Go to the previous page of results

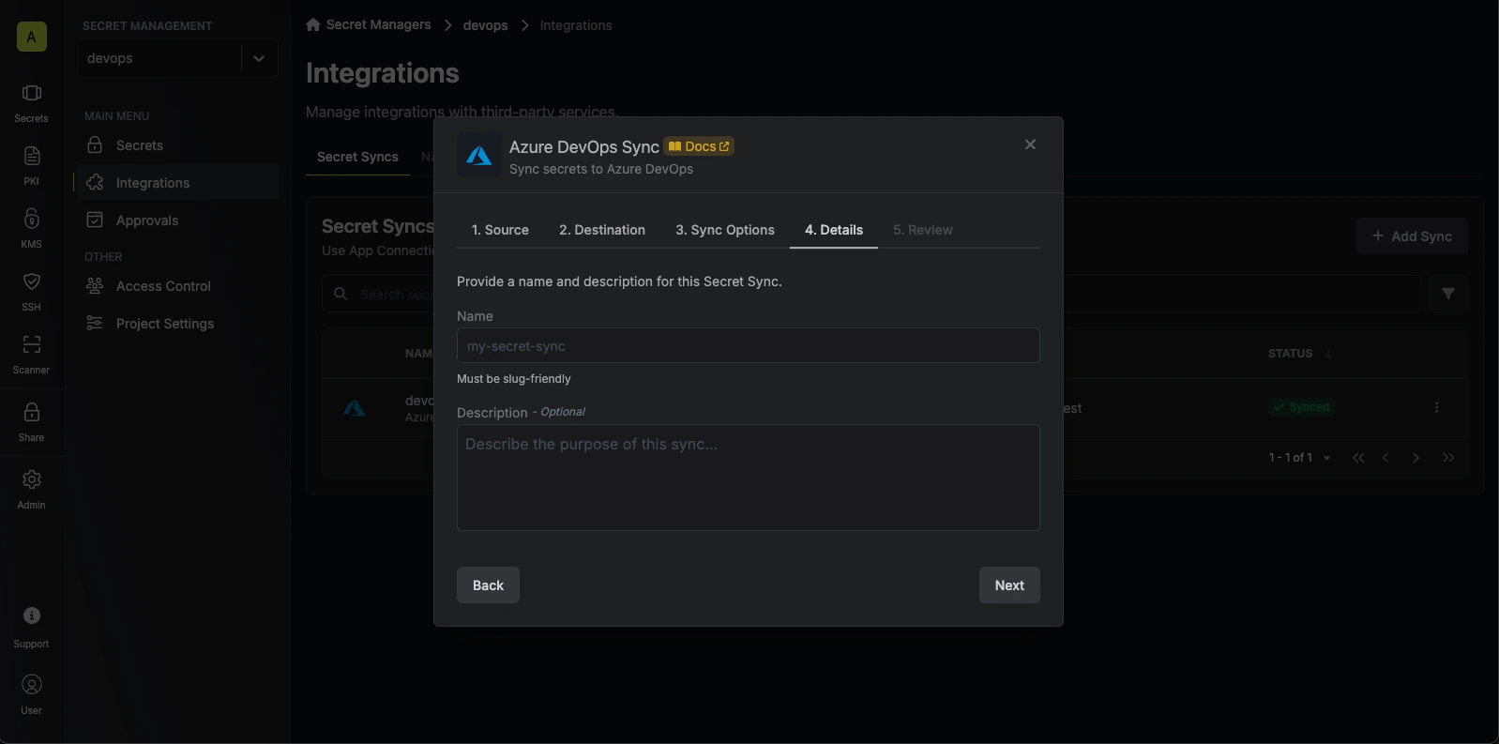point(1385,458)
